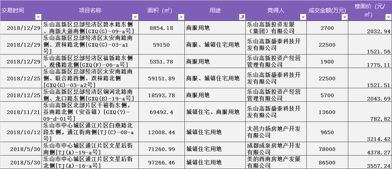Image resolution: width=392 pixels, height=169 pixels.
Task: Open the 成交金额 column filter dropdown
Action: click(x=344, y=17)
